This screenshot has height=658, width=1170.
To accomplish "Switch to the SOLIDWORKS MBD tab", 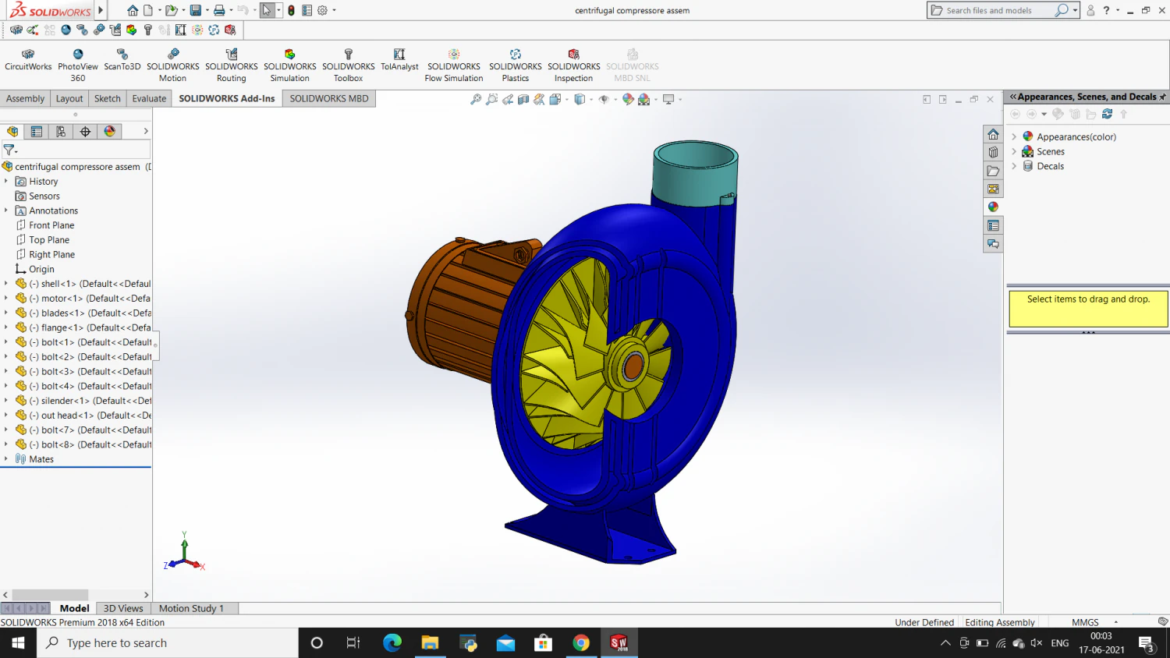I will pyautogui.click(x=329, y=98).
